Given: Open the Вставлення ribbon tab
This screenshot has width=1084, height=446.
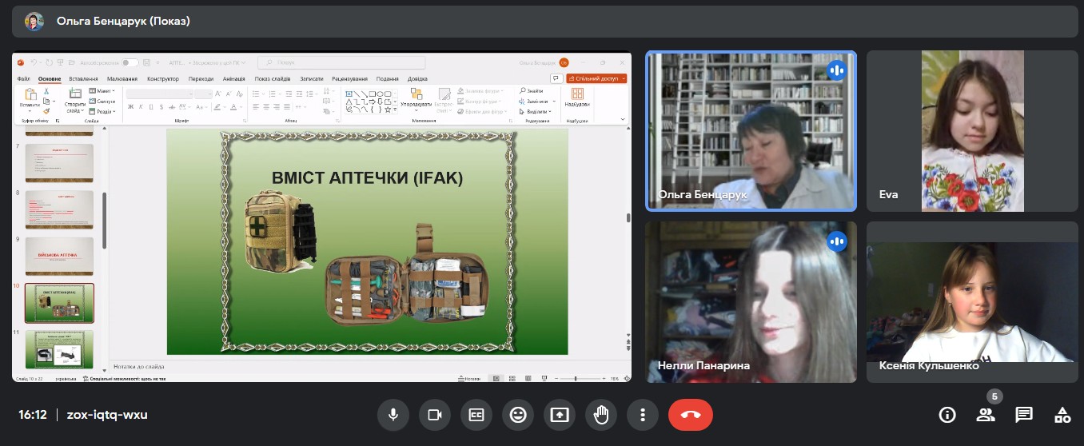Looking at the screenshot, I should pyautogui.click(x=83, y=79).
